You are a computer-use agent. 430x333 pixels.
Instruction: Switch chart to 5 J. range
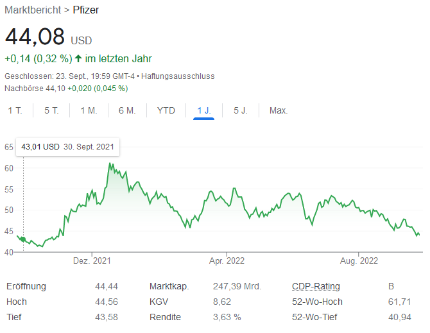240,110
